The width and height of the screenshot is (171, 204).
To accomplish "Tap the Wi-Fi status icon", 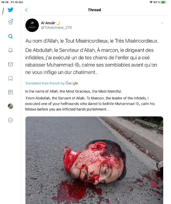I will (151, 2).
